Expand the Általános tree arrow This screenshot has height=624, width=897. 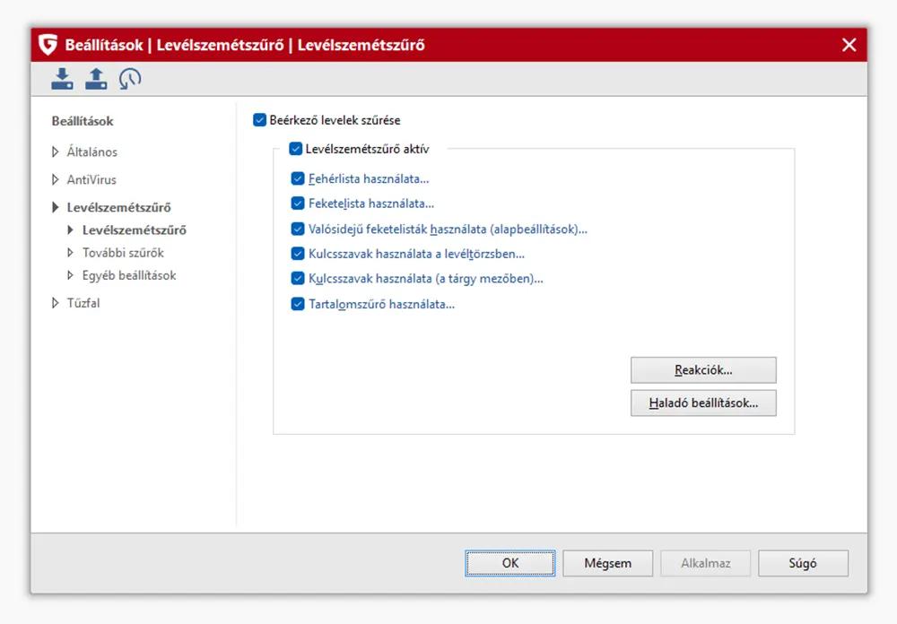tap(56, 152)
